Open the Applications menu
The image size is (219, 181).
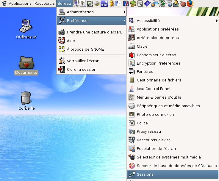tap(20, 3)
